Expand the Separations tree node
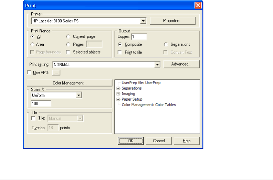 click(x=118, y=88)
